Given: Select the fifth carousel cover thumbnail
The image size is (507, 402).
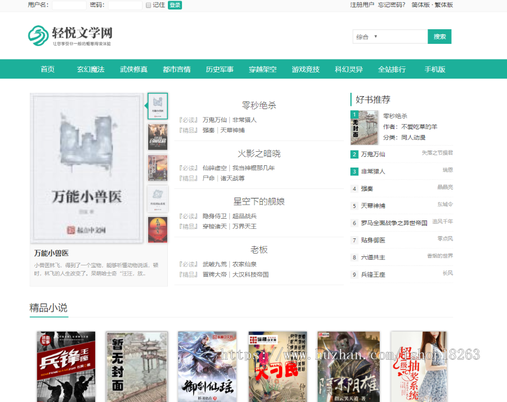Looking at the screenshot, I should click(158, 229).
